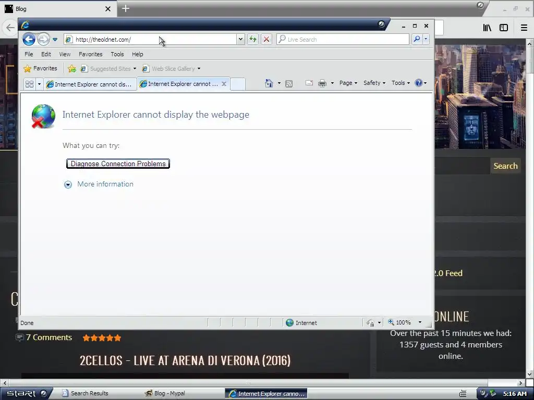Click Diagnose Connection Problems button
This screenshot has width=534, height=400.
coord(118,164)
